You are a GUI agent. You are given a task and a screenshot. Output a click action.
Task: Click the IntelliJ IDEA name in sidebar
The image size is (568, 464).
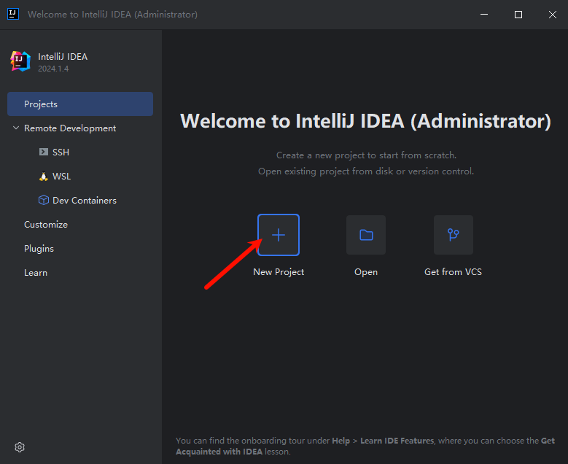(63, 57)
